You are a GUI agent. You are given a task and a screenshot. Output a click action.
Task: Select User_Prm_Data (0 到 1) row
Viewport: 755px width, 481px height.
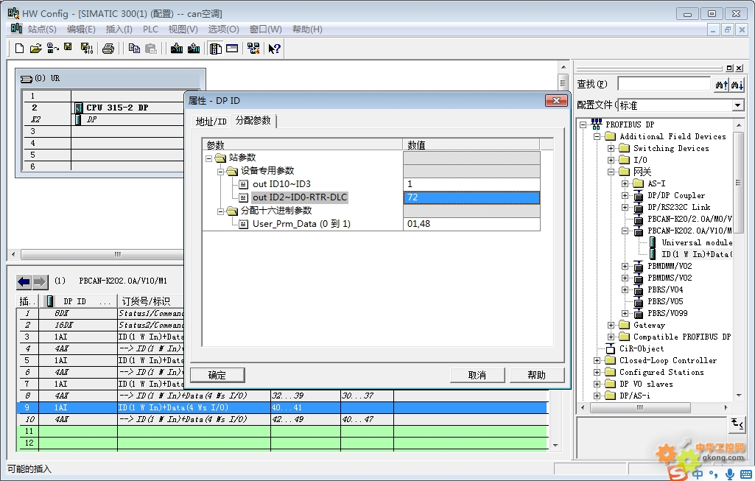[301, 224]
